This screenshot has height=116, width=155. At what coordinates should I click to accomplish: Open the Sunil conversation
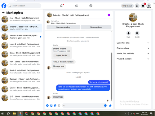[x=21, y=71]
